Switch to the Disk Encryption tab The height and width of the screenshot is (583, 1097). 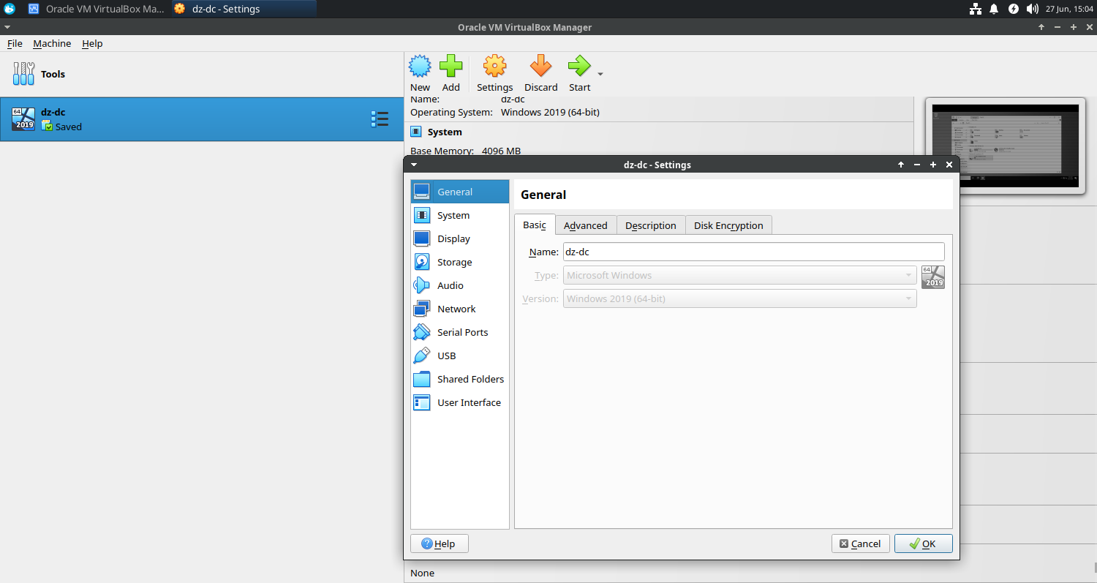pos(728,225)
